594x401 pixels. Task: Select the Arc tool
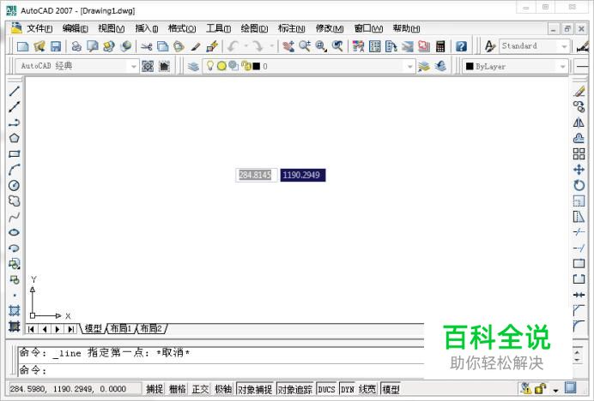pyautogui.click(x=15, y=170)
